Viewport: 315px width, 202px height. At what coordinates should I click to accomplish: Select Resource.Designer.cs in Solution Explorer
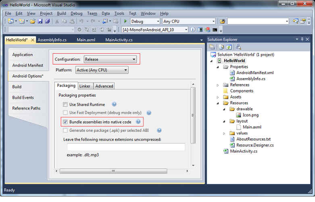point(255,145)
